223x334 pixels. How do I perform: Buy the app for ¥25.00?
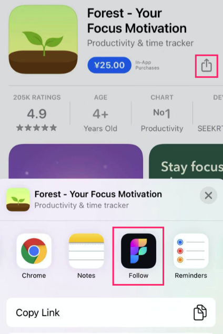point(109,65)
